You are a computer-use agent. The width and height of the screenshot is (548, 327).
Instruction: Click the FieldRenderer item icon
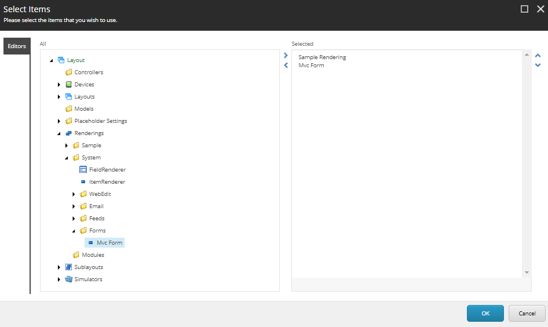[x=83, y=170]
